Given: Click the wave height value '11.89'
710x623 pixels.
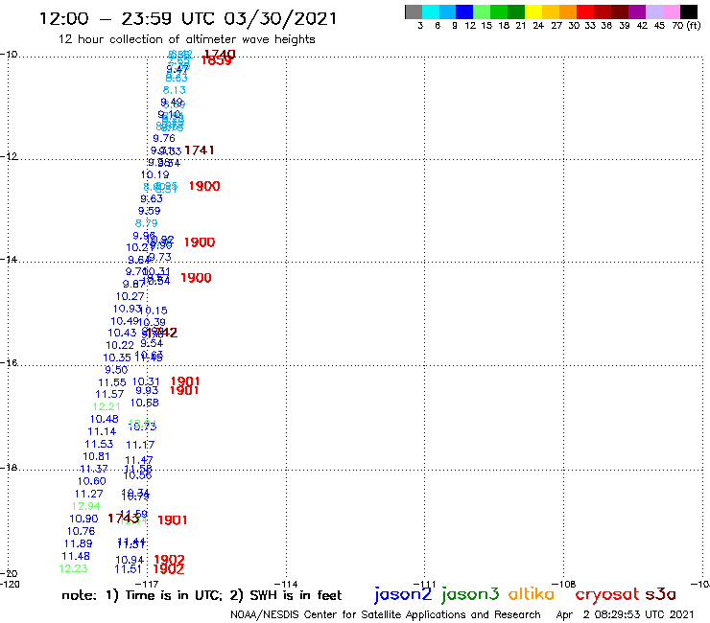Looking at the screenshot, I should click(x=78, y=543).
